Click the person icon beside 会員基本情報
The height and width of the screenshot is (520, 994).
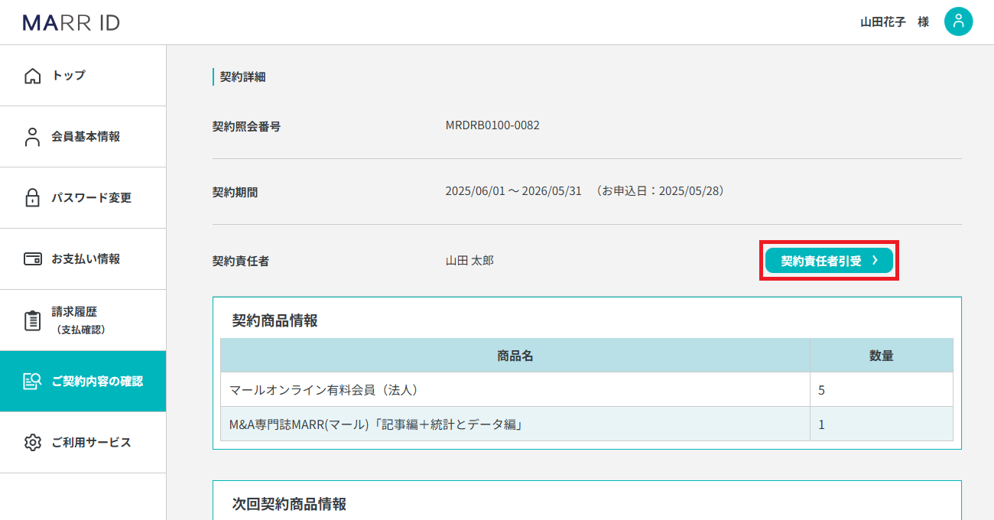click(32, 137)
